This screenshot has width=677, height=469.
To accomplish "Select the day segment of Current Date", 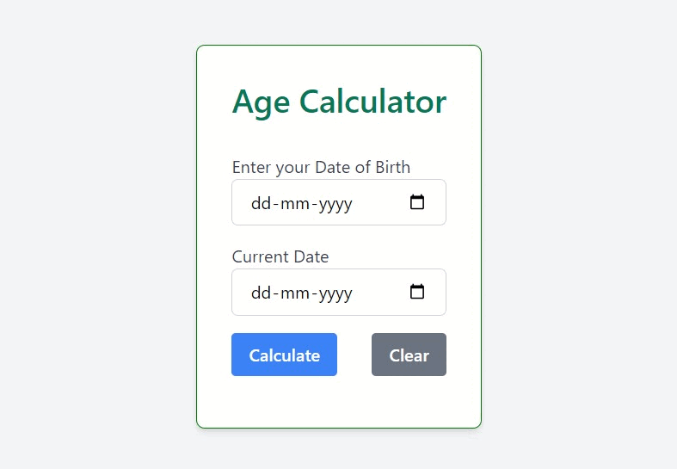I will (260, 293).
